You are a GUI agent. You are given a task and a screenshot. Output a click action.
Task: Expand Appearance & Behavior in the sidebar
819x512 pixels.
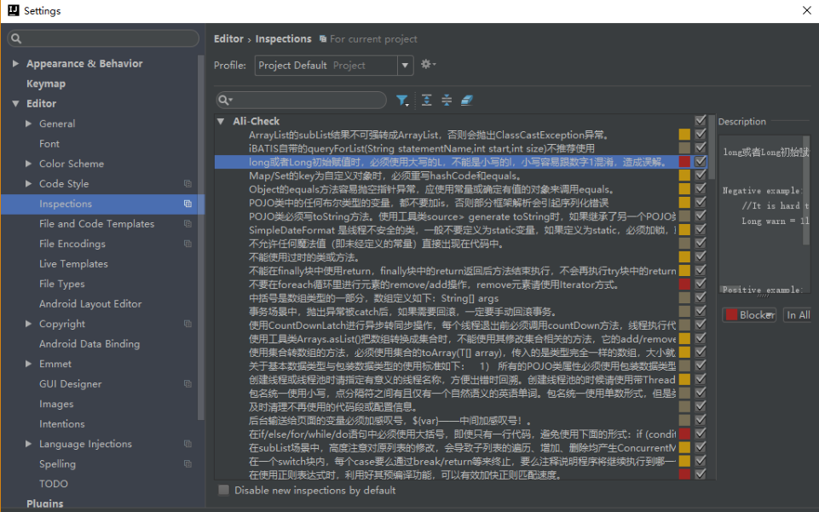point(14,63)
